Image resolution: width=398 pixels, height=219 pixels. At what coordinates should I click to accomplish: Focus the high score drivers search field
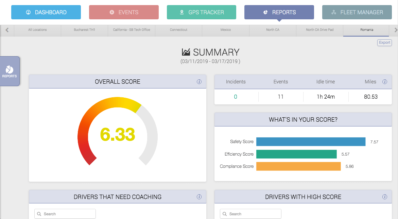coord(253,214)
